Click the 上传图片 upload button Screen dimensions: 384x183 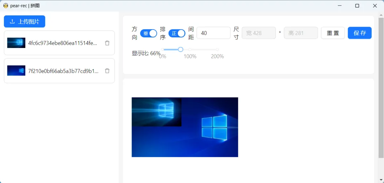click(25, 22)
